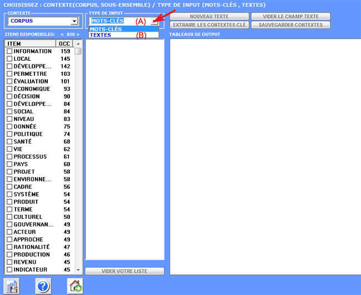Select the SYSTÈME checkbox
The height and width of the screenshot is (295, 361).
9,194
